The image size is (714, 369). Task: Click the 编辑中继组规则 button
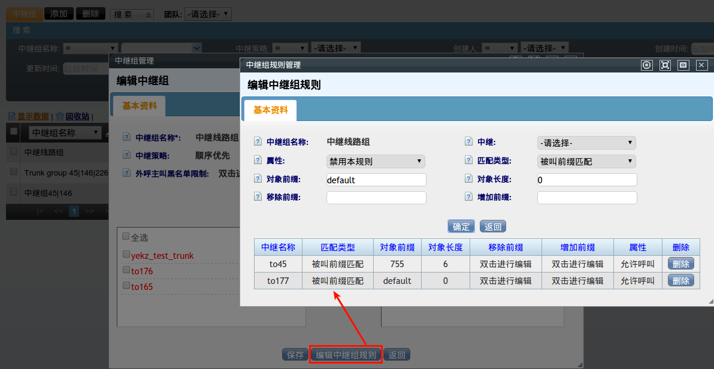pyautogui.click(x=346, y=355)
